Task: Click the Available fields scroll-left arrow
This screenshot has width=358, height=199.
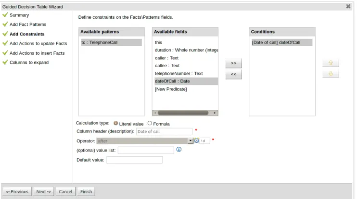Action: (x=155, y=113)
